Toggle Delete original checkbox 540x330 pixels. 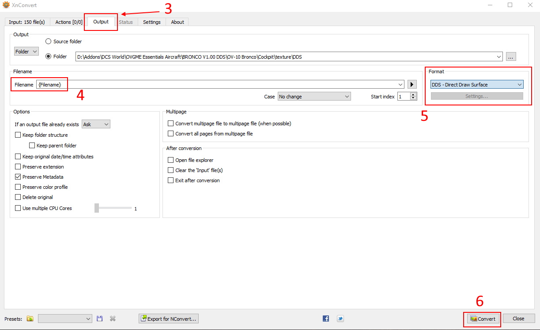coord(18,197)
